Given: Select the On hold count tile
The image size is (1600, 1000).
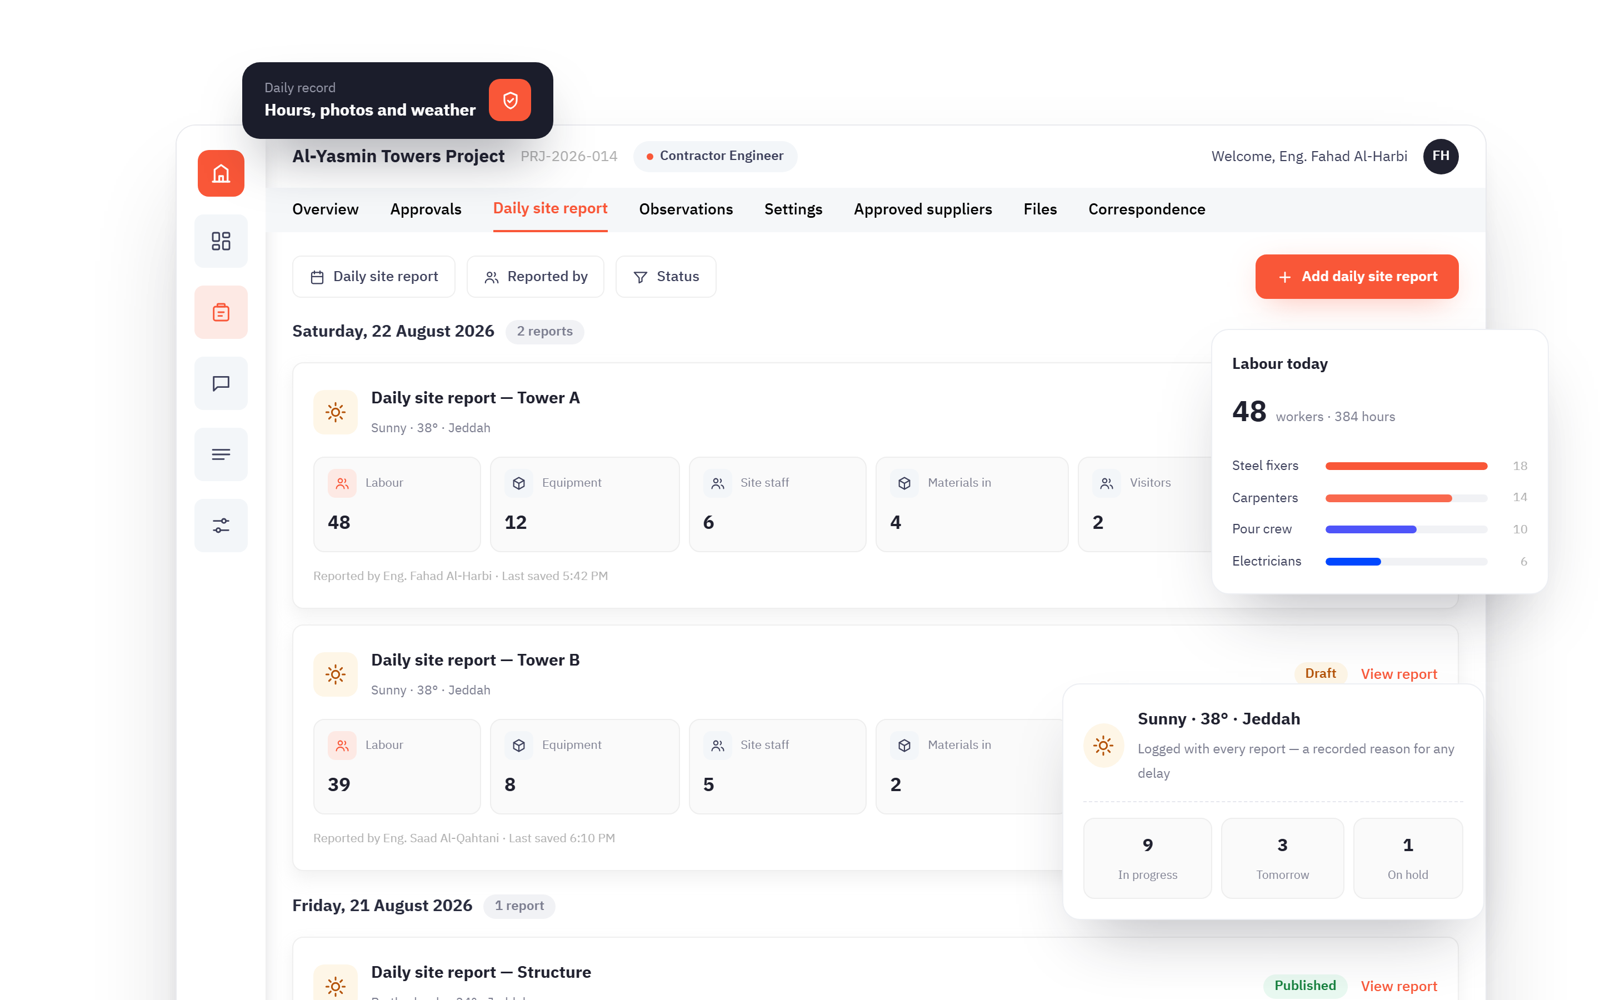Looking at the screenshot, I should (x=1408, y=858).
